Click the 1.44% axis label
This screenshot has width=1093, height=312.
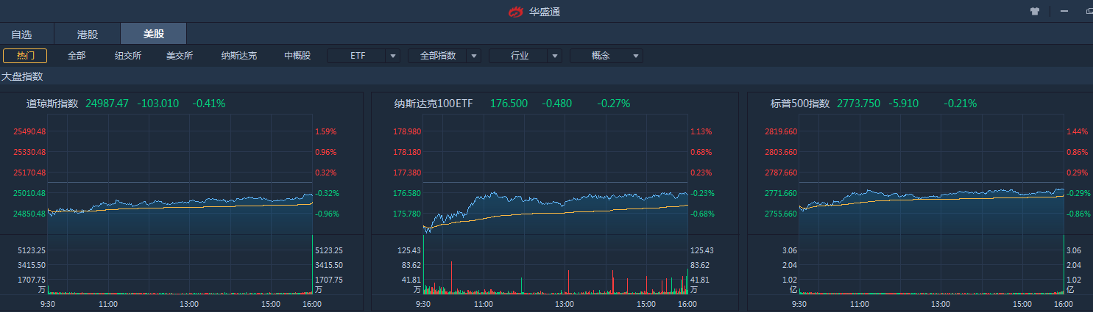[x=1078, y=132]
